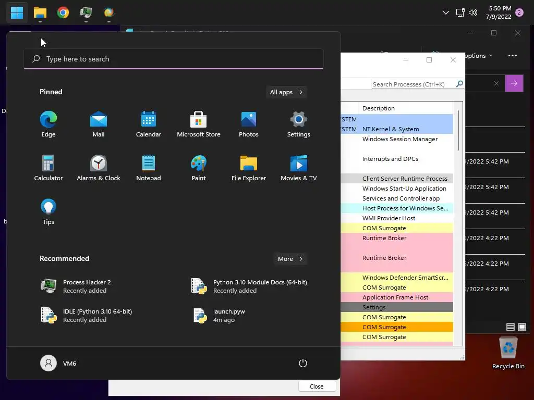
Task: Show hidden tray icons chevron
Action: tap(445, 12)
